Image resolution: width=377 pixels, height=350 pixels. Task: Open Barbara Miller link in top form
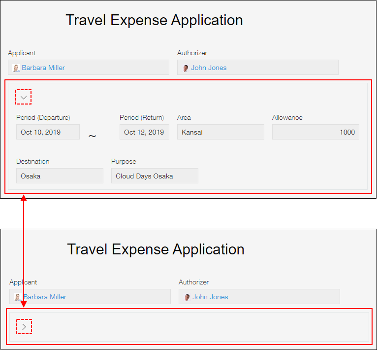pos(43,68)
